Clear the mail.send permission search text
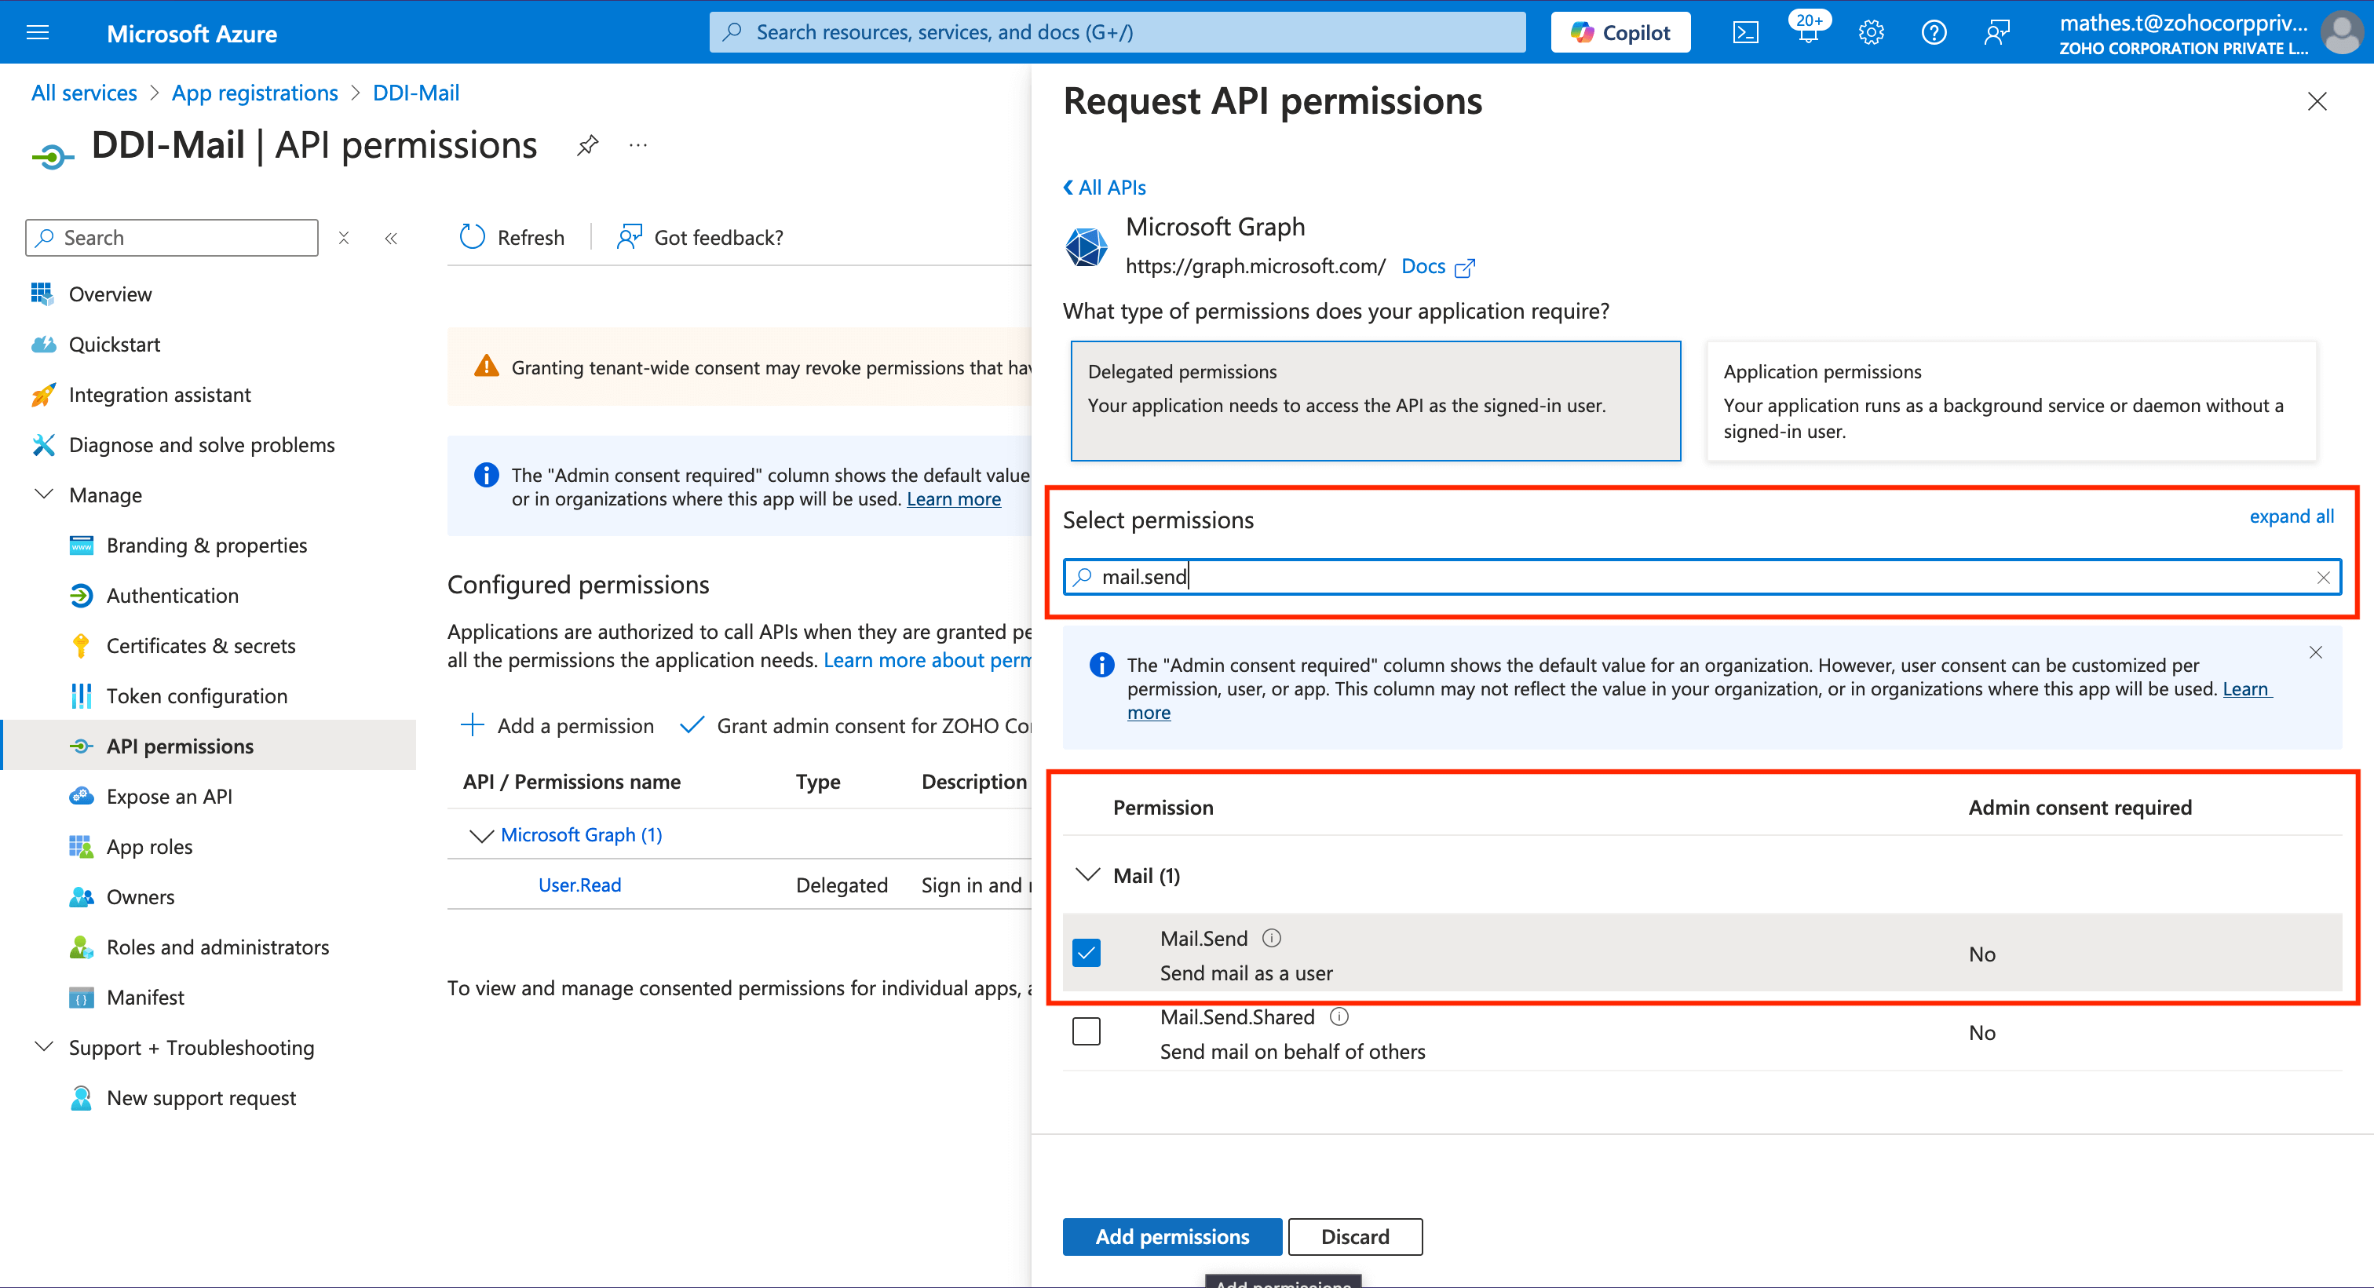The width and height of the screenshot is (2374, 1288). 2322,578
